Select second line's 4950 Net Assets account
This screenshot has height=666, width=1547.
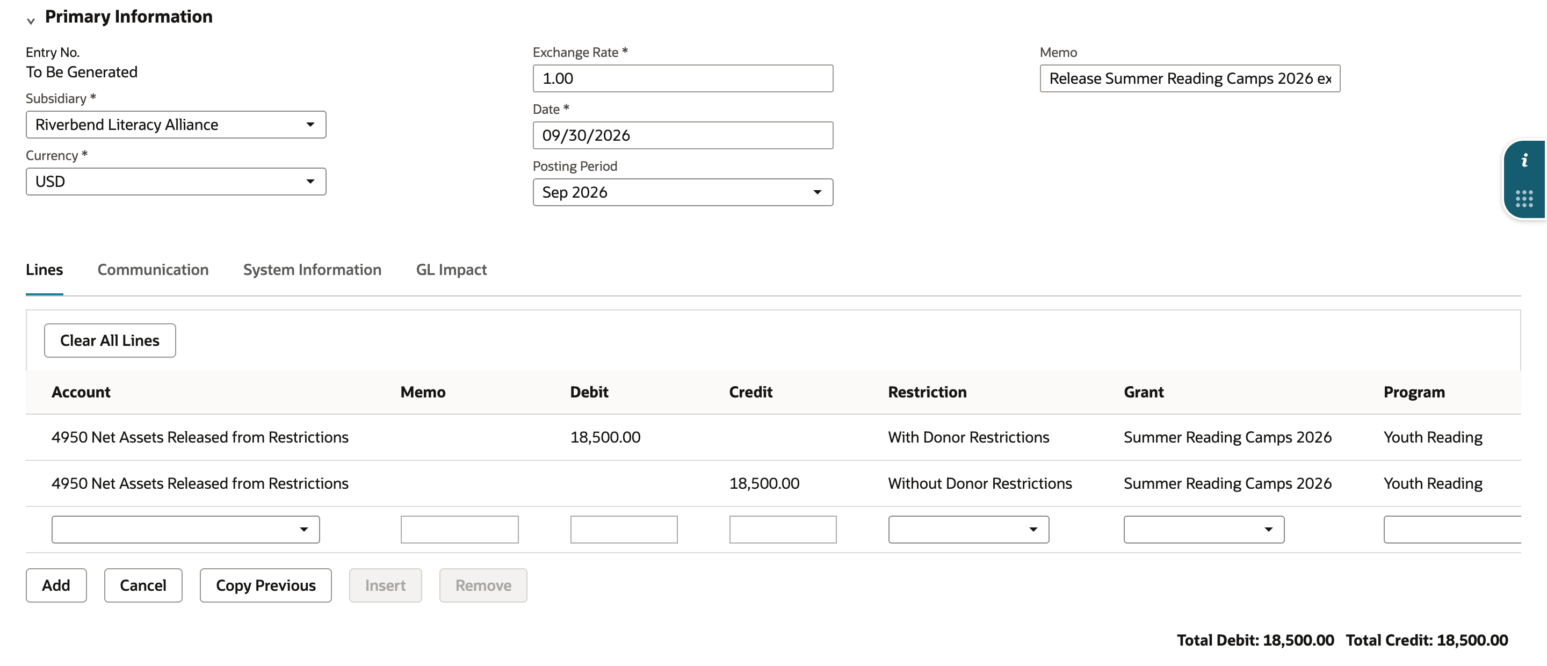(x=200, y=483)
